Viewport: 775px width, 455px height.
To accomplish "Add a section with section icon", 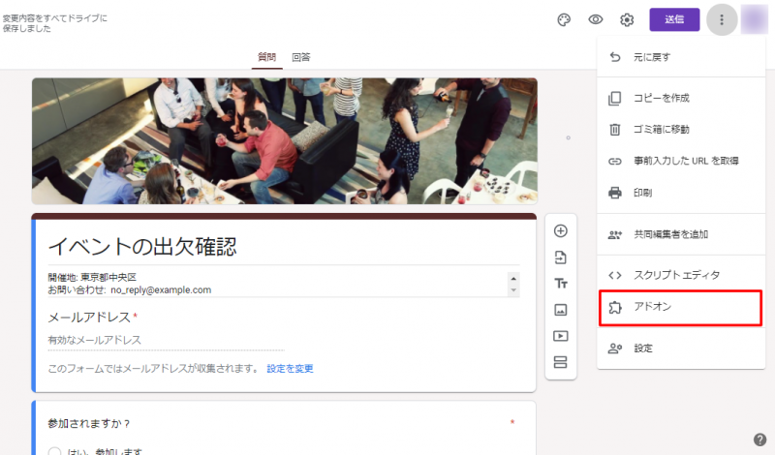I will pyautogui.click(x=560, y=362).
